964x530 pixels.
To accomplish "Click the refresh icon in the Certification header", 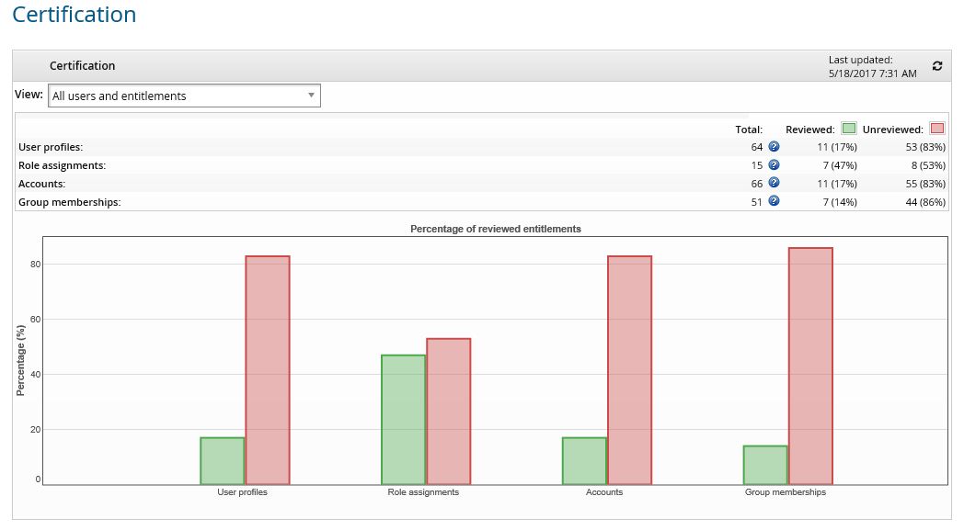I will tap(936, 65).
